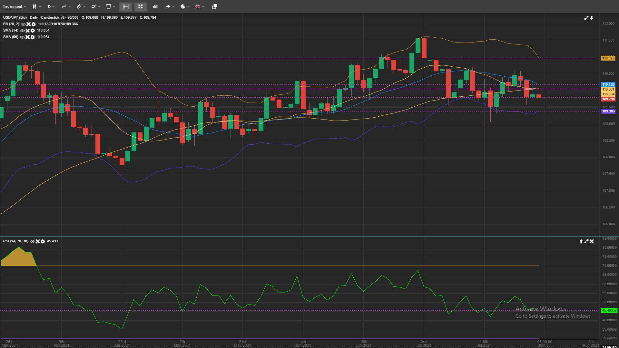This screenshot has width=619, height=348.
Task: Toggle visibility of SMA (50) indicator
Action: (22, 37)
